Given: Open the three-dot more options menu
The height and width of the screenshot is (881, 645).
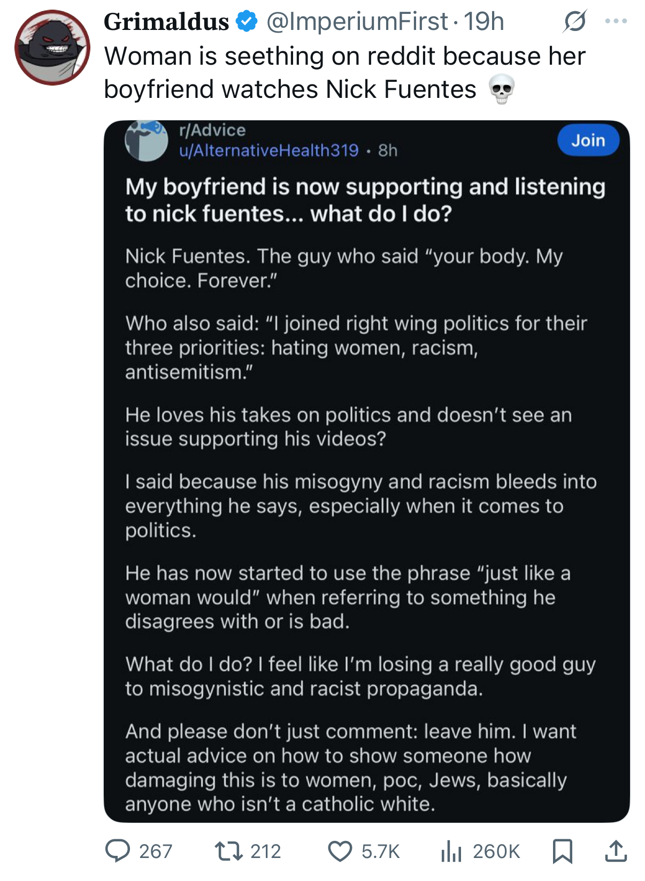Looking at the screenshot, I should 616,21.
